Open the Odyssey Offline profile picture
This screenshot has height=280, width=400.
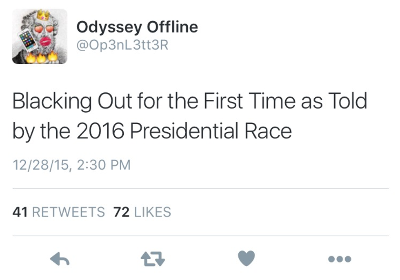pyautogui.click(x=40, y=37)
